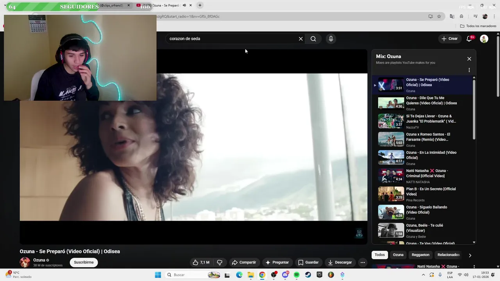Dislike the Se Preparó video
The width and height of the screenshot is (500, 281).
point(220,262)
